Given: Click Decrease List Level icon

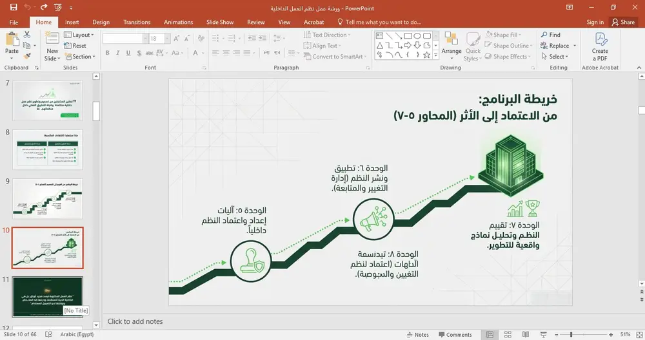Looking at the screenshot, I should (x=252, y=39).
